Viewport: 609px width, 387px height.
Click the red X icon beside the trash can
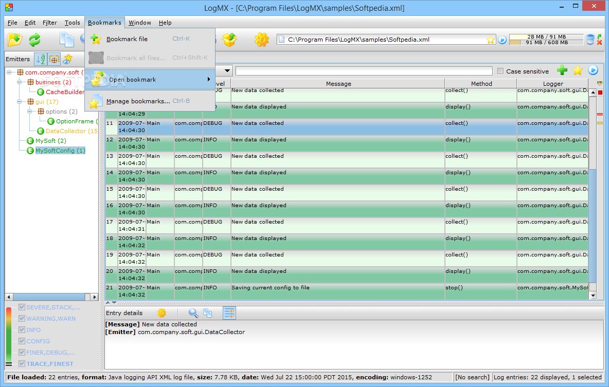coord(599,42)
